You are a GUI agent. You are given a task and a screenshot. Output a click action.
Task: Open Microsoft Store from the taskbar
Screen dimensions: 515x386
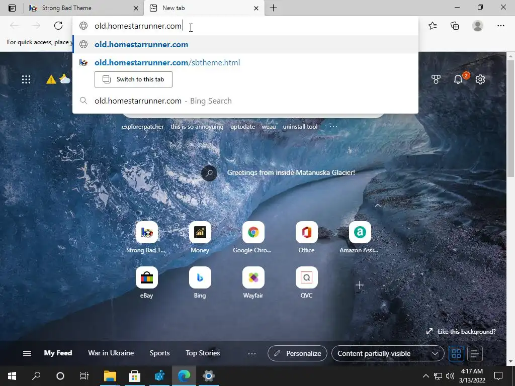click(134, 376)
